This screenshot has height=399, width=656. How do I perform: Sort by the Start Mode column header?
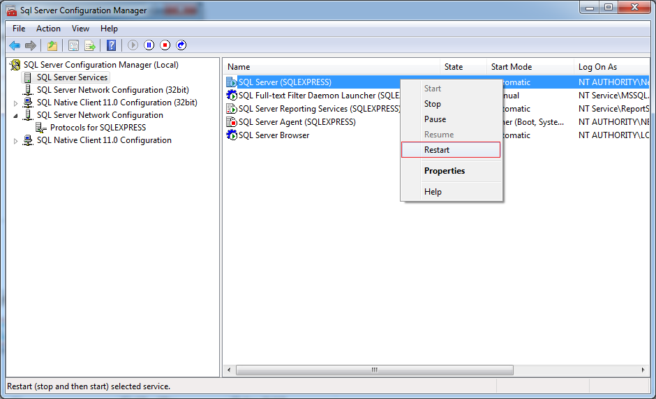530,67
